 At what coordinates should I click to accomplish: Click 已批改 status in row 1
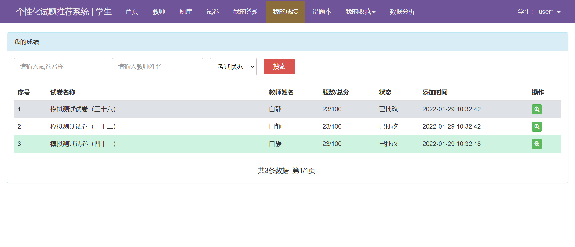(x=388, y=109)
